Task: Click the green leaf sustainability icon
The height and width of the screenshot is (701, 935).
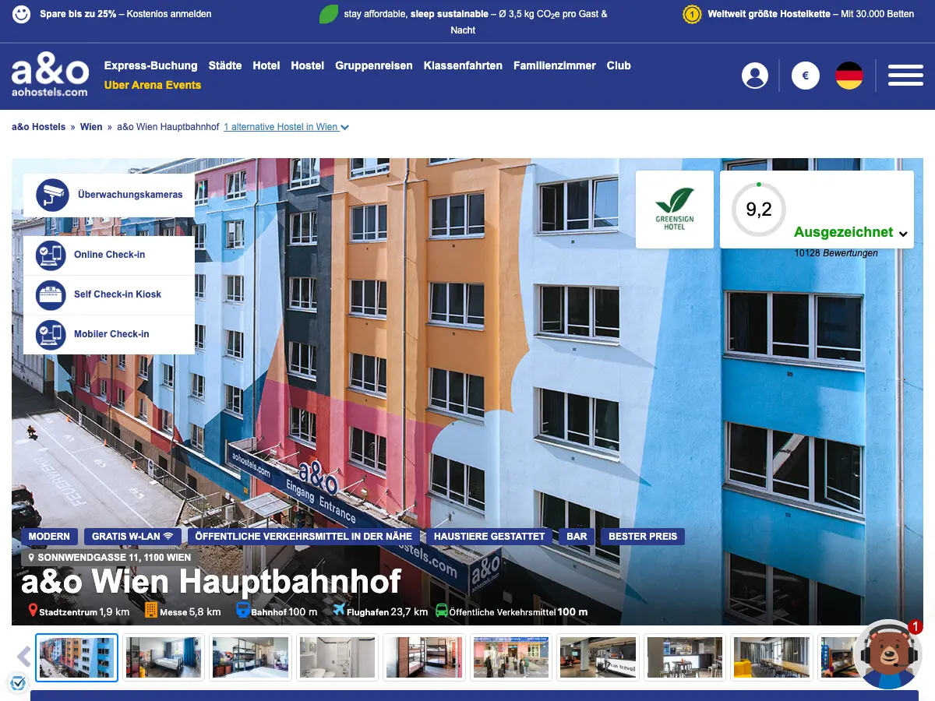Action: coord(329,14)
